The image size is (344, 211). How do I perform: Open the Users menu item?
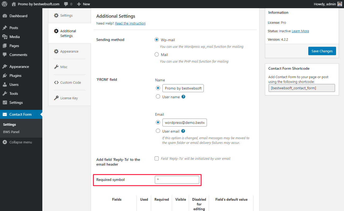(21, 85)
